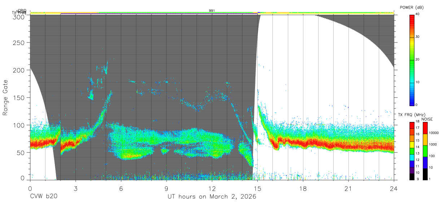The height and width of the screenshot is (204, 443).
Task: Click the 100 label on noise legend
Action: pyautogui.click(x=432, y=156)
